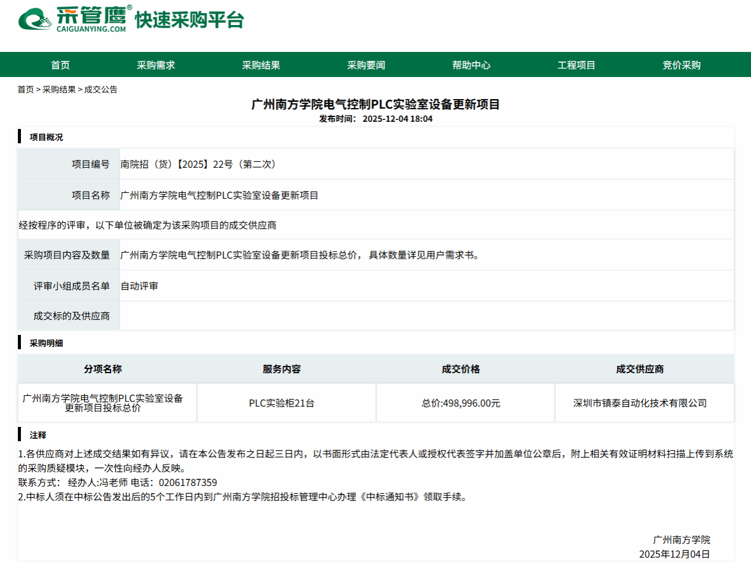This screenshot has height=563, width=751.
Task: Click the 成交价格 column header
Action: pyautogui.click(x=461, y=369)
